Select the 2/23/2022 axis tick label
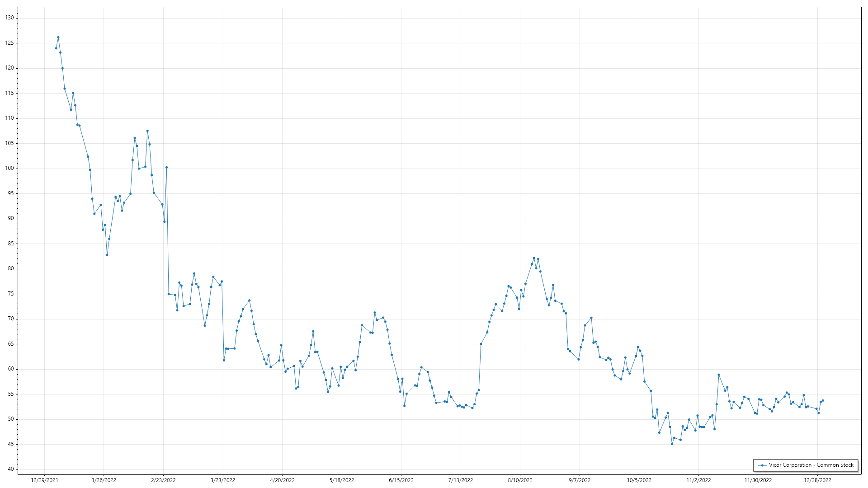868x488 pixels. pyautogui.click(x=163, y=480)
